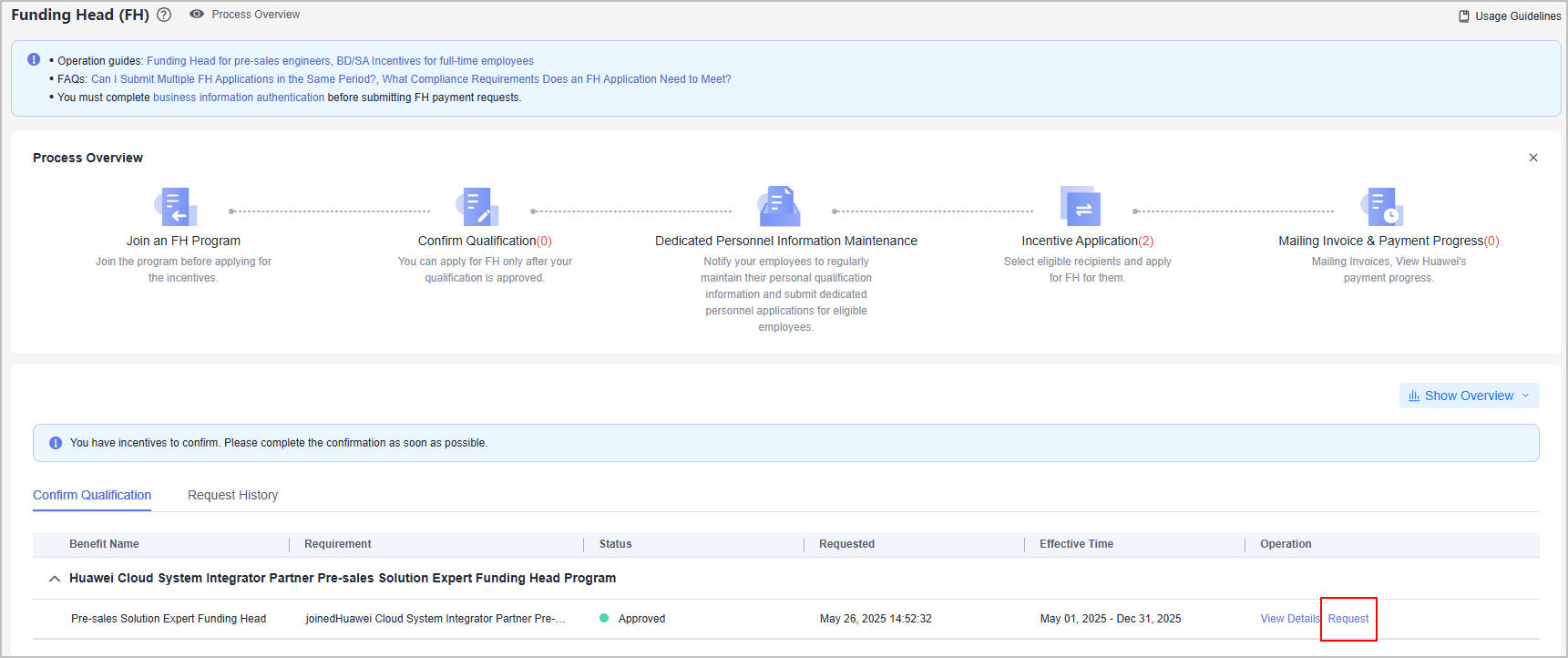
Task: Switch to the Request History tab
Action: tap(232, 495)
